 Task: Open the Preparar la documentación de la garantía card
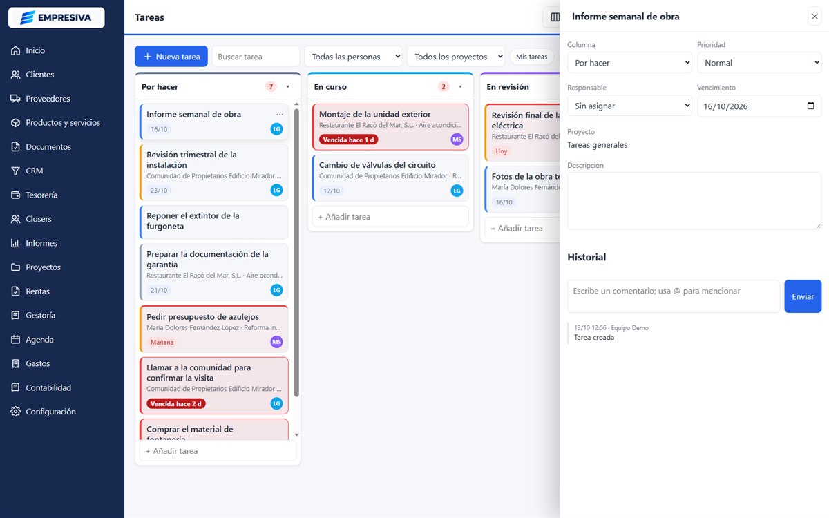click(213, 273)
